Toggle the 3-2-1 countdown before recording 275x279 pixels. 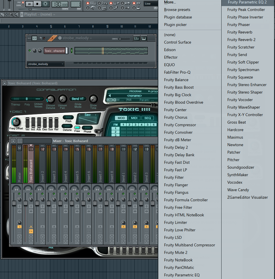105,3
